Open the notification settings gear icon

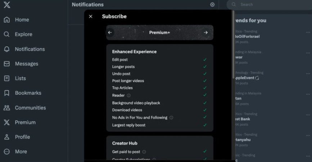[x=212, y=5]
